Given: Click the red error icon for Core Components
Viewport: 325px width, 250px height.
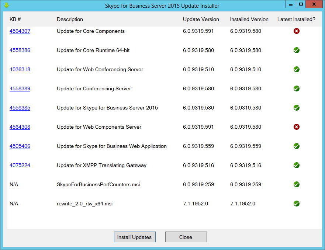Looking at the screenshot, I should coord(296,31).
